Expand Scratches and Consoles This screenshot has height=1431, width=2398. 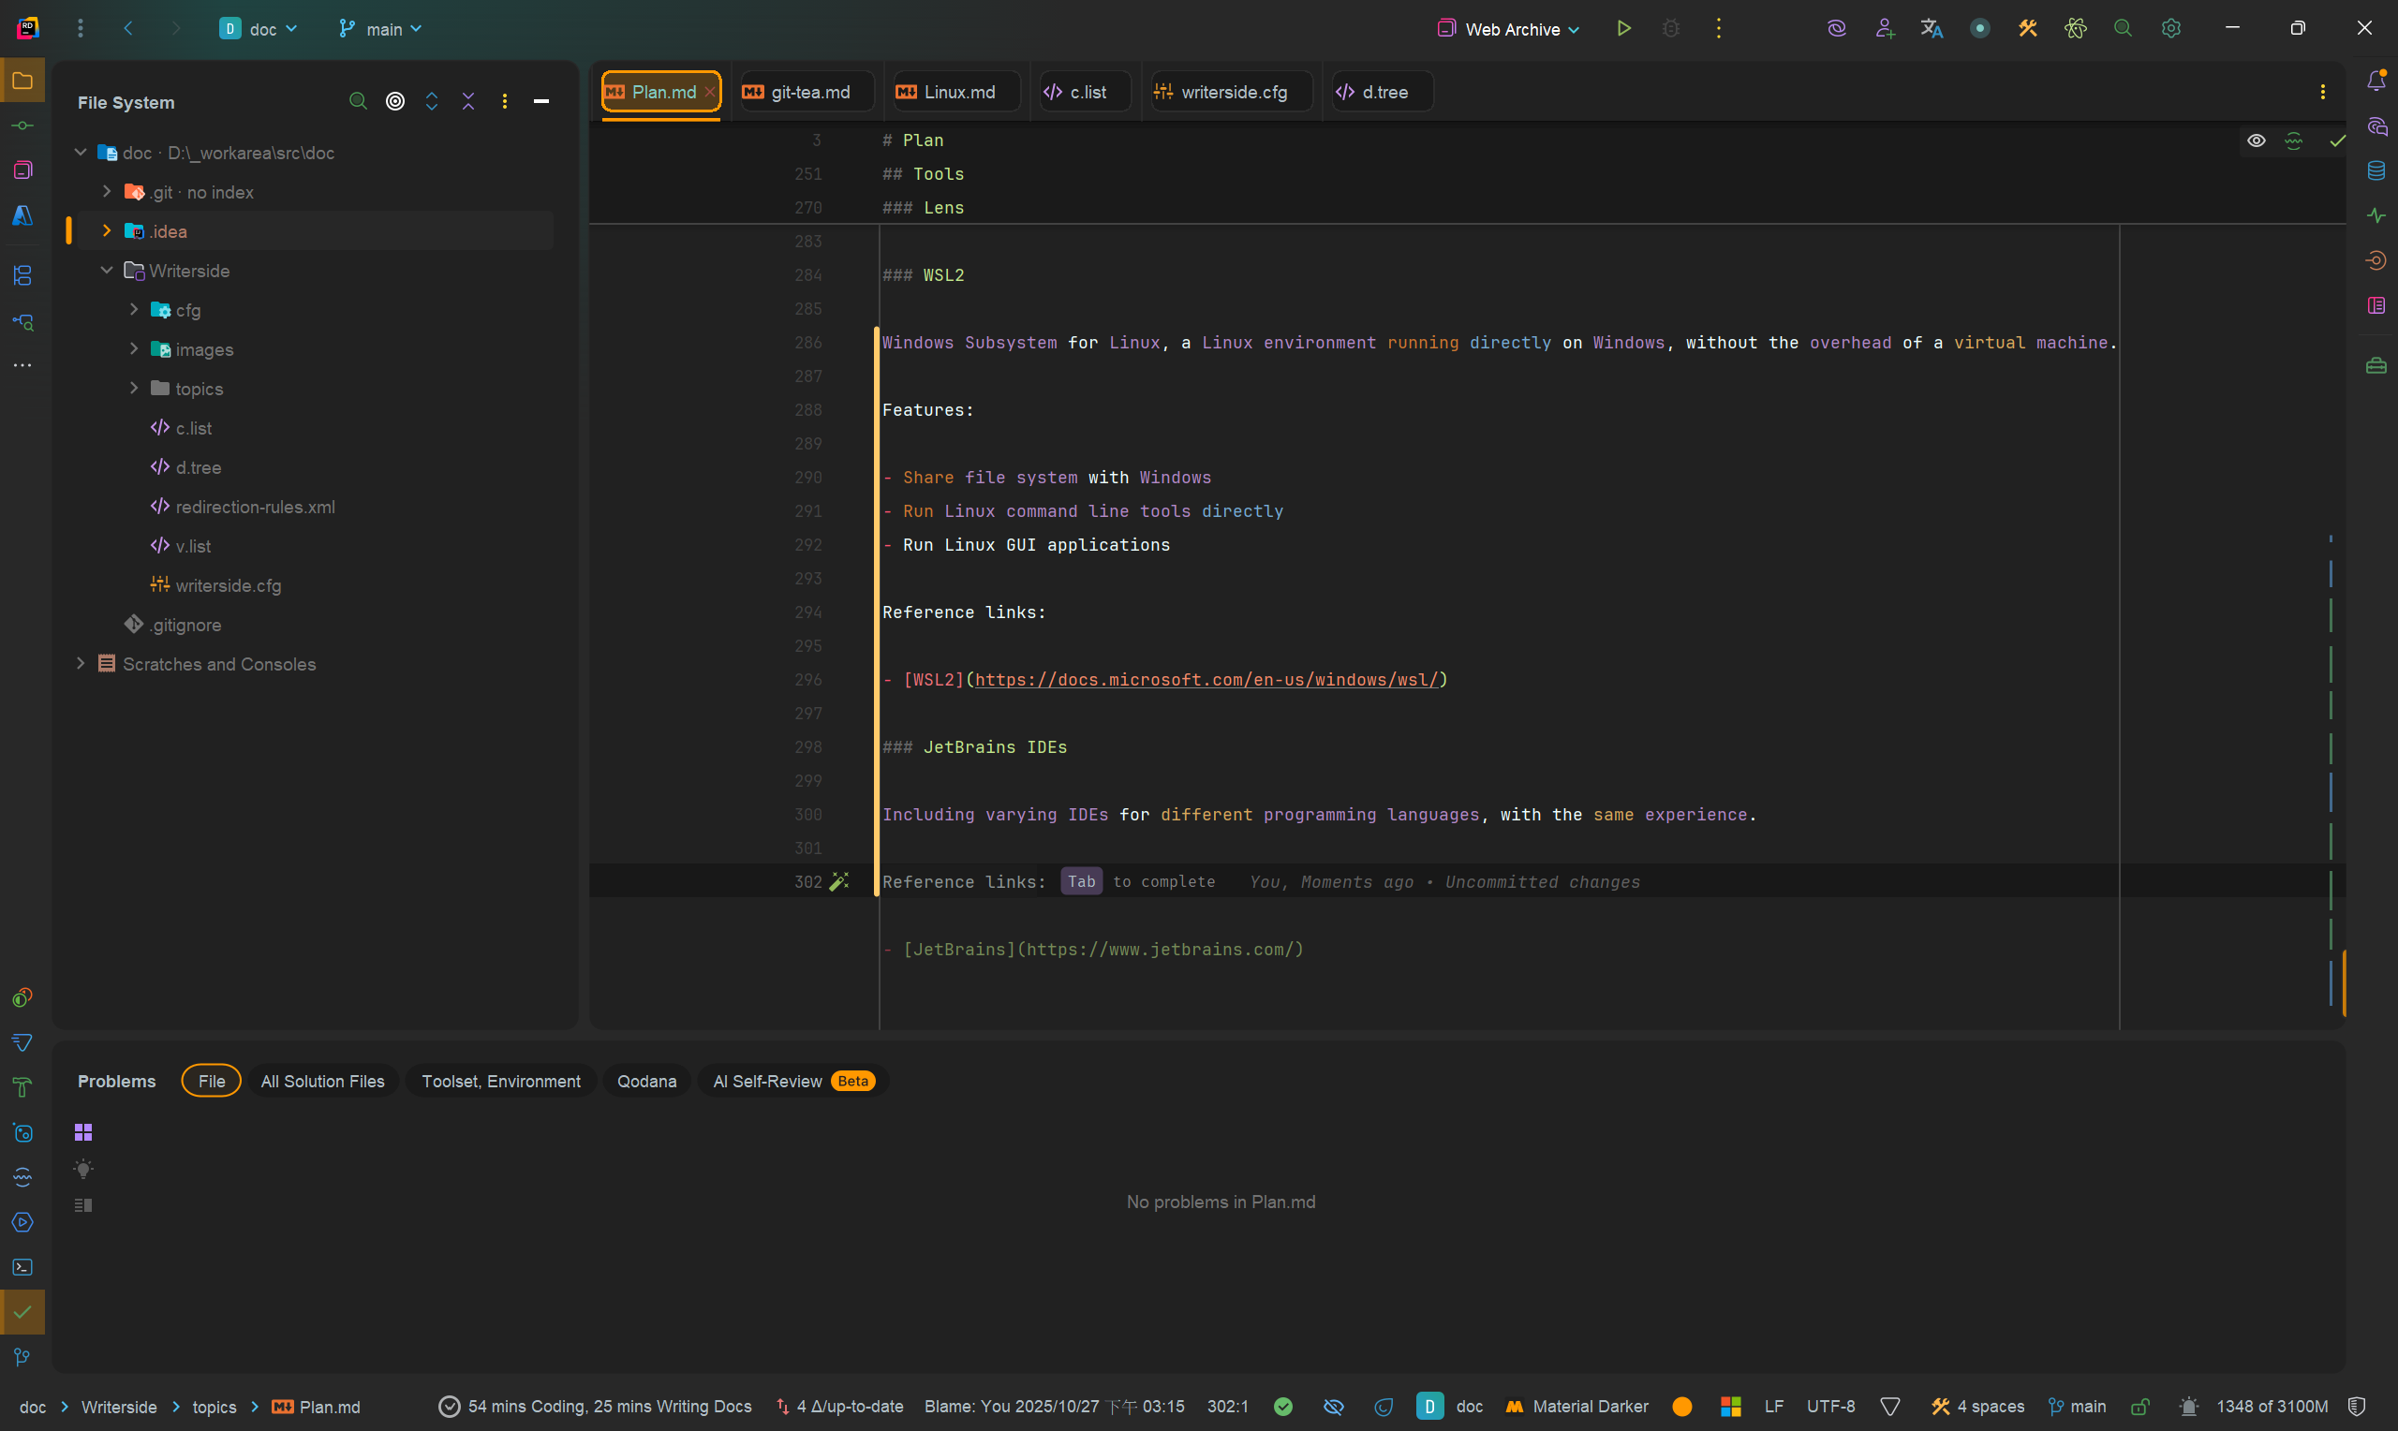(81, 664)
